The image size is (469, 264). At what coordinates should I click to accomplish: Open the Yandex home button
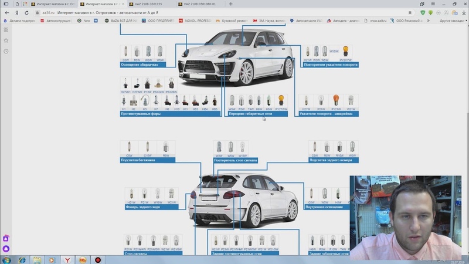[x=17, y=12]
